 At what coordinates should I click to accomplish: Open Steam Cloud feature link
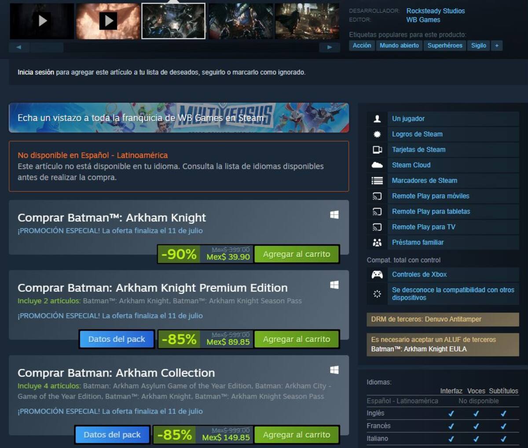pyautogui.click(x=411, y=165)
